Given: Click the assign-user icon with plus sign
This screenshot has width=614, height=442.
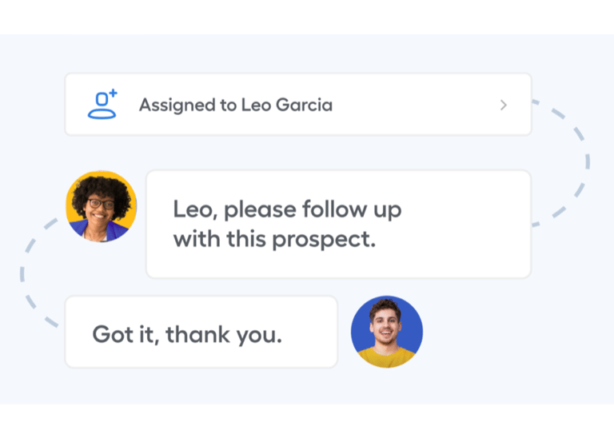Looking at the screenshot, I should 102,105.
